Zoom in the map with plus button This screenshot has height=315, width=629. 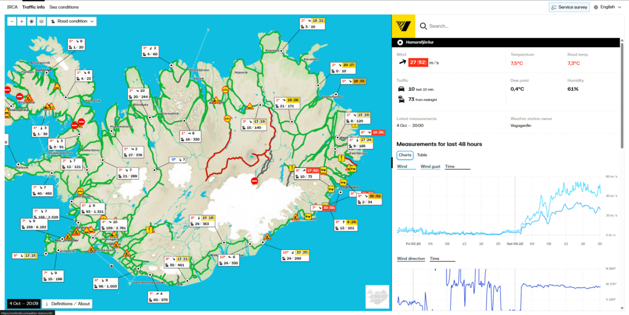click(x=21, y=21)
